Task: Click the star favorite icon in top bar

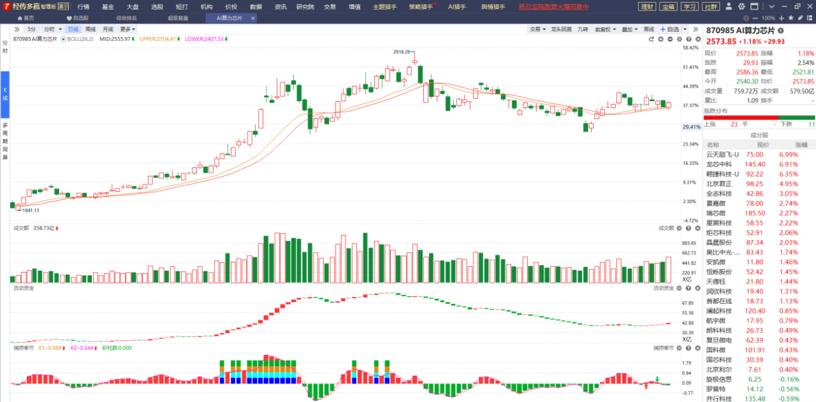Action: click(x=791, y=18)
